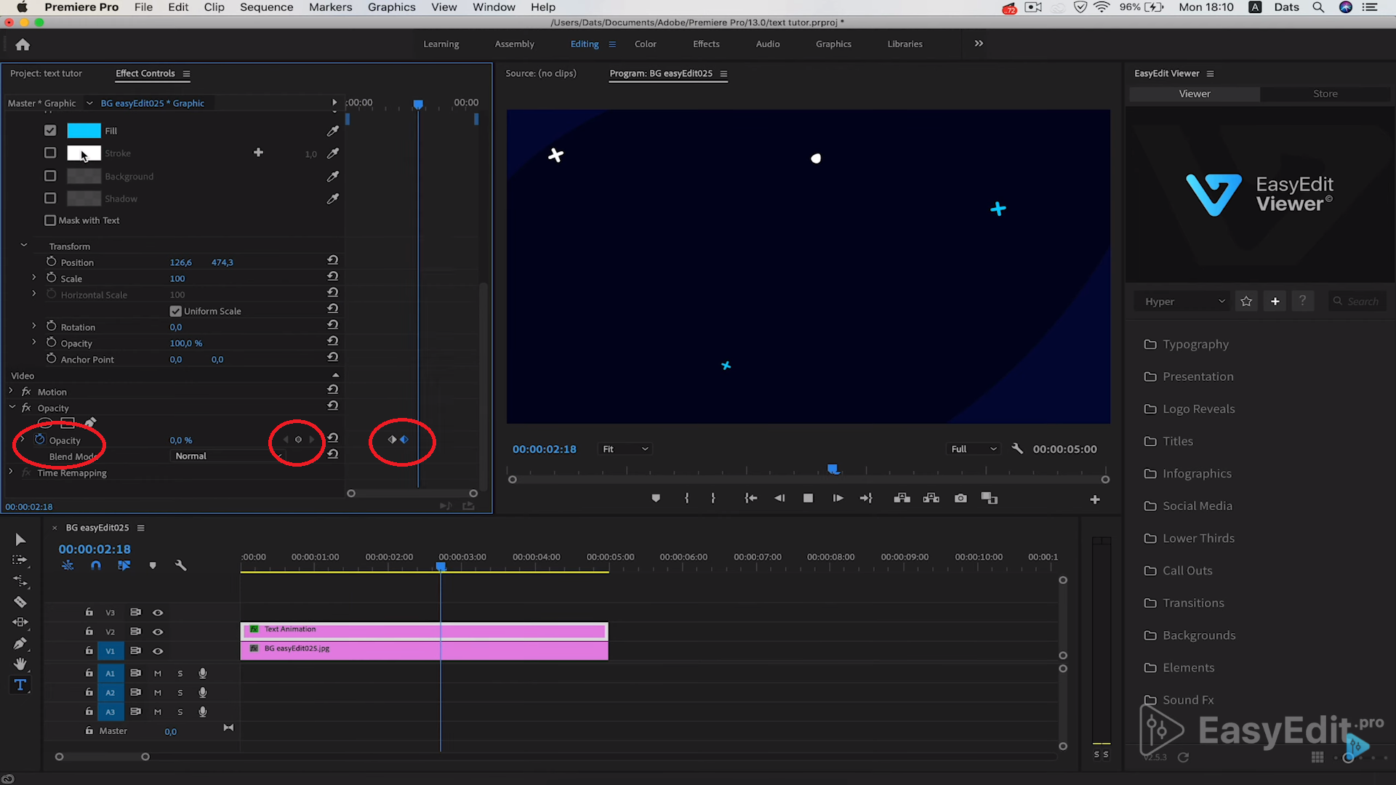Open the Full playback resolution dropdown
The height and width of the screenshot is (785, 1396).
coord(973,449)
